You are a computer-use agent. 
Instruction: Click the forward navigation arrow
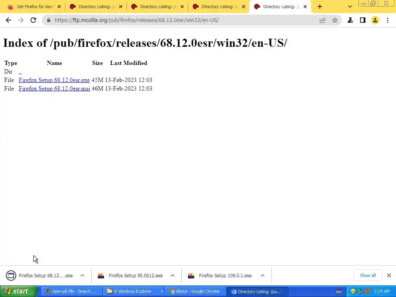(x=21, y=20)
